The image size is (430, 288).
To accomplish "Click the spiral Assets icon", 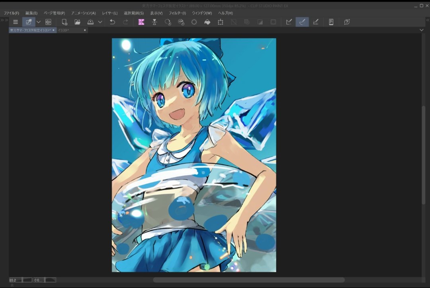I will 48,22.
